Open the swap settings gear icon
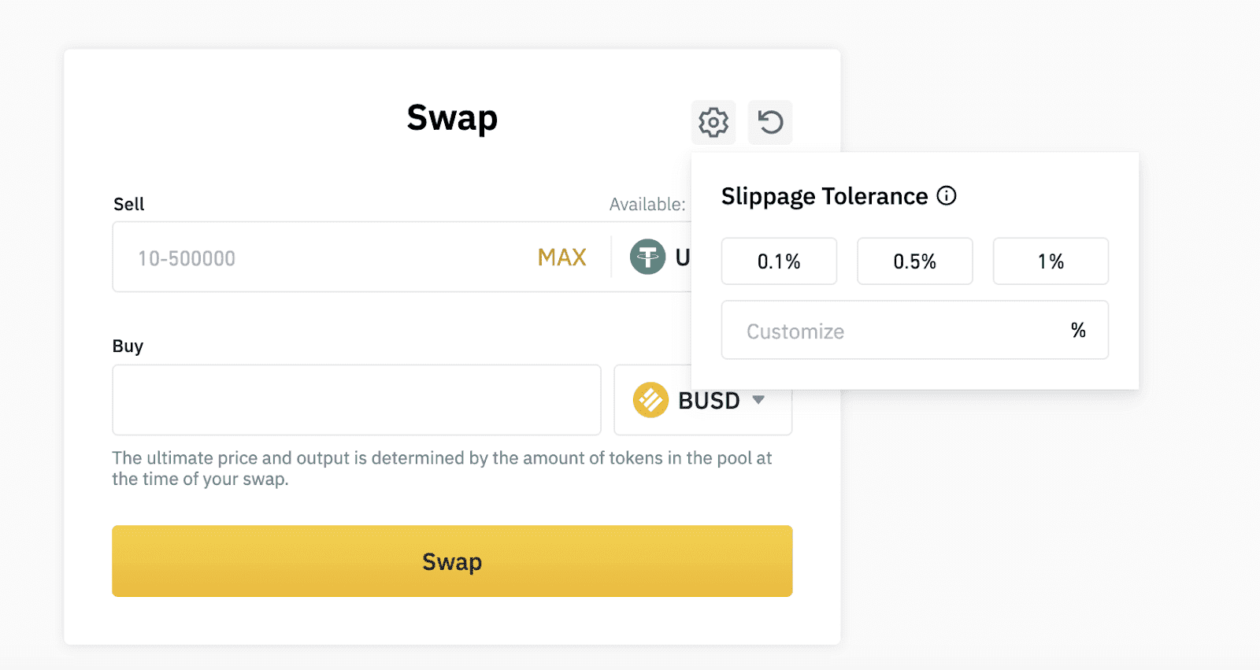This screenshot has width=1260, height=670. click(x=713, y=122)
